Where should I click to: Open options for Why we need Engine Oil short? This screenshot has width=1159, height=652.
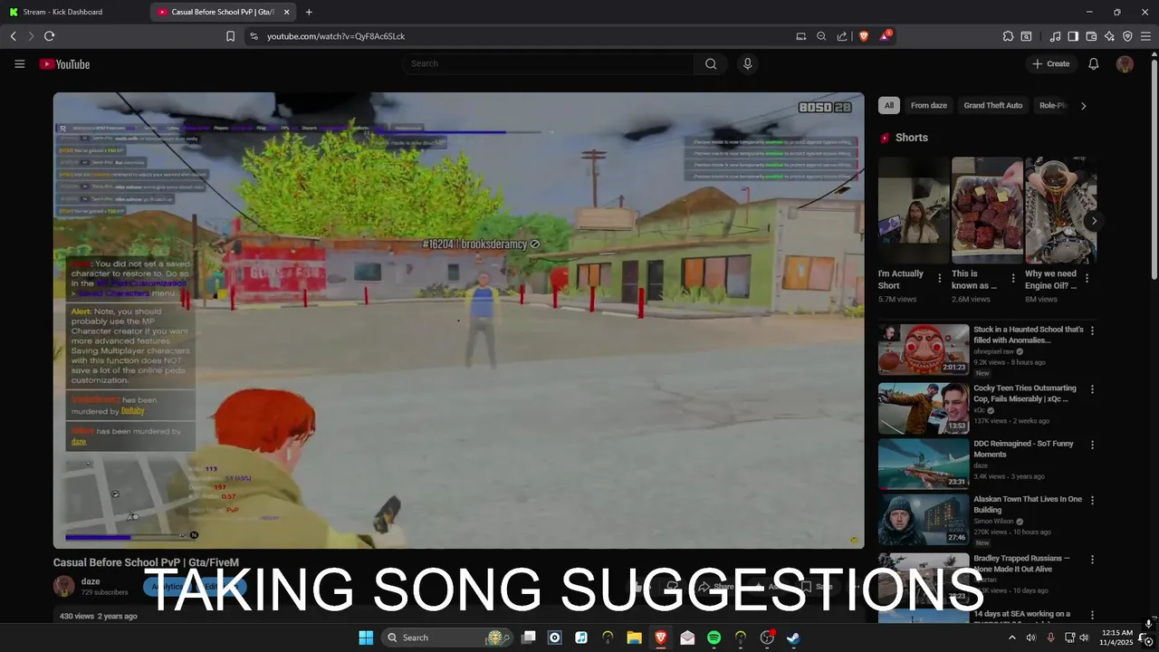click(x=1087, y=278)
